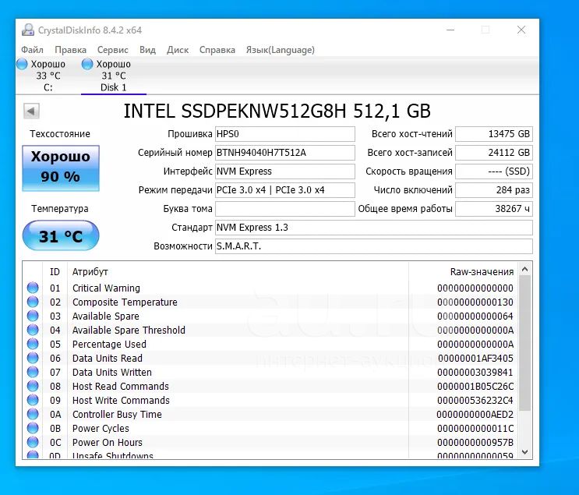Open the Файл menu
This screenshot has width=579, height=495.
click(32, 50)
